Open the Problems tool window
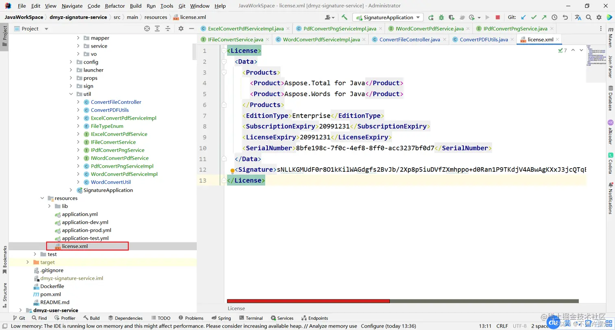The width and height of the screenshot is (615, 330). point(190,318)
